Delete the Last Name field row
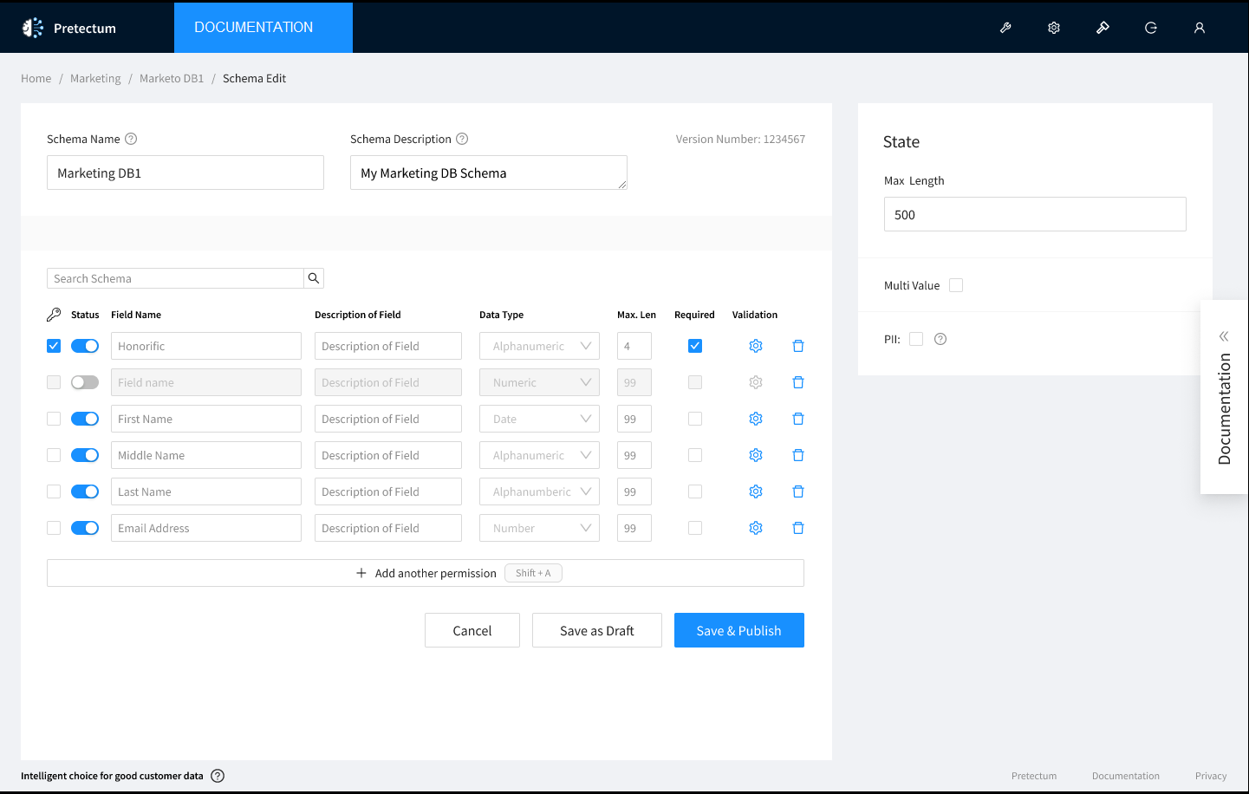 [798, 491]
